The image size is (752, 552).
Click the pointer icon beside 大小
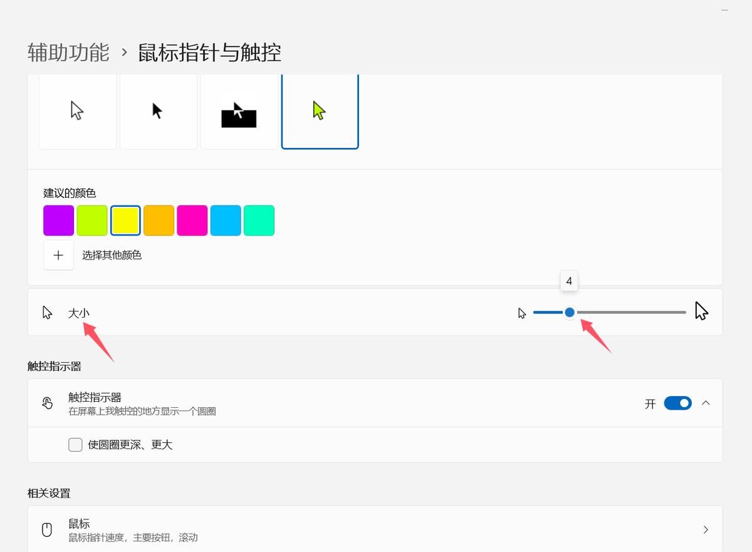click(47, 312)
